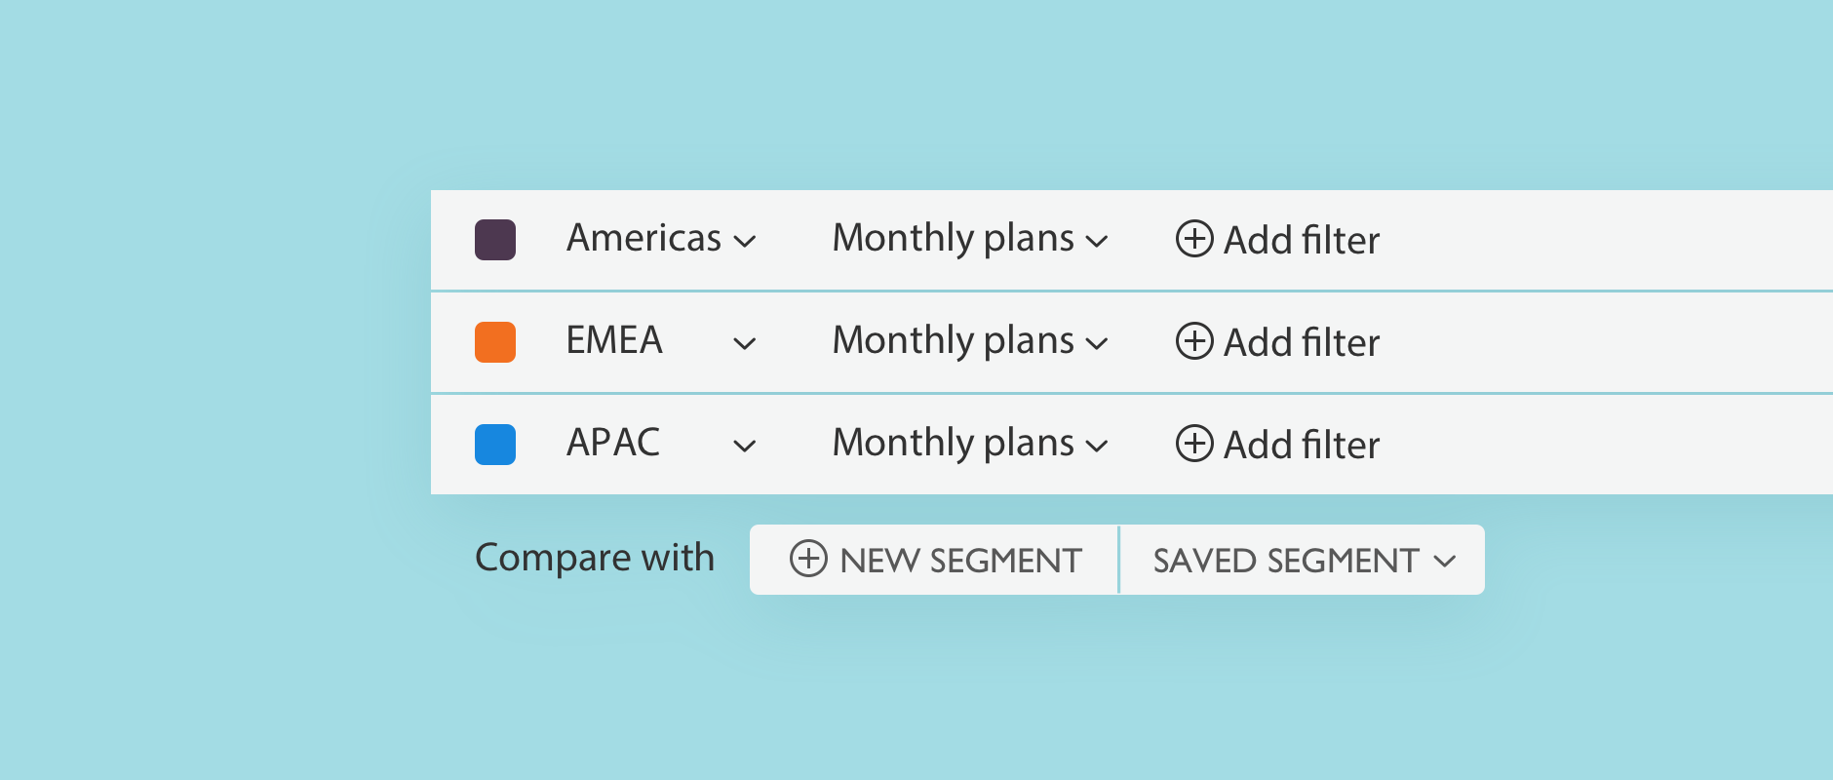Select the EMEA segment color square
Screen dimensions: 1833x780
495,342
